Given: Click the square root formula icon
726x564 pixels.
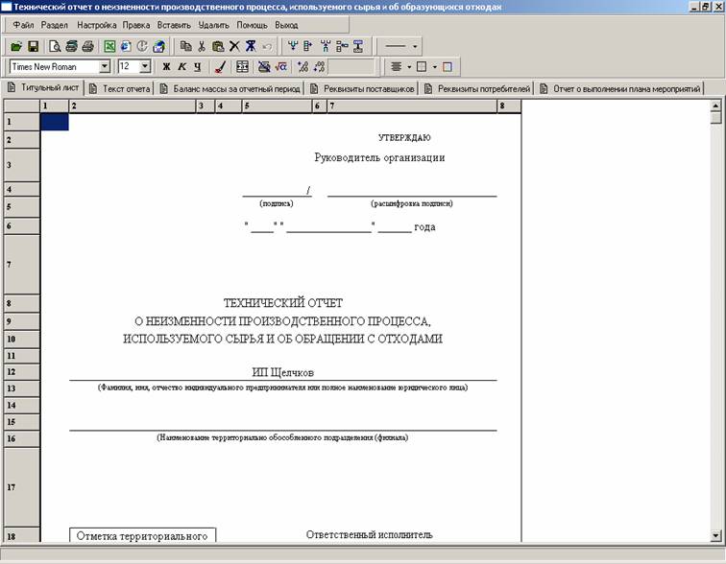Looking at the screenshot, I should (x=281, y=67).
